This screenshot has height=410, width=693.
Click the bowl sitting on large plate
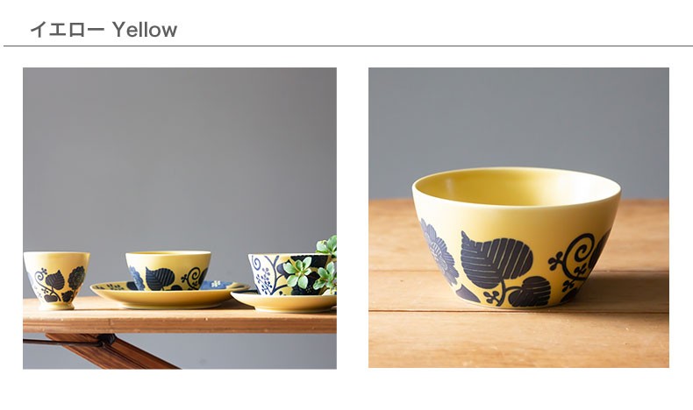(x=168, y=271)
